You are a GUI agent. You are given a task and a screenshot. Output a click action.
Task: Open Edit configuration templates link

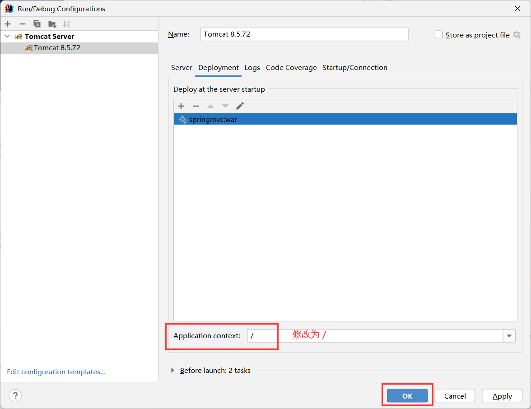tap(56, 372)
